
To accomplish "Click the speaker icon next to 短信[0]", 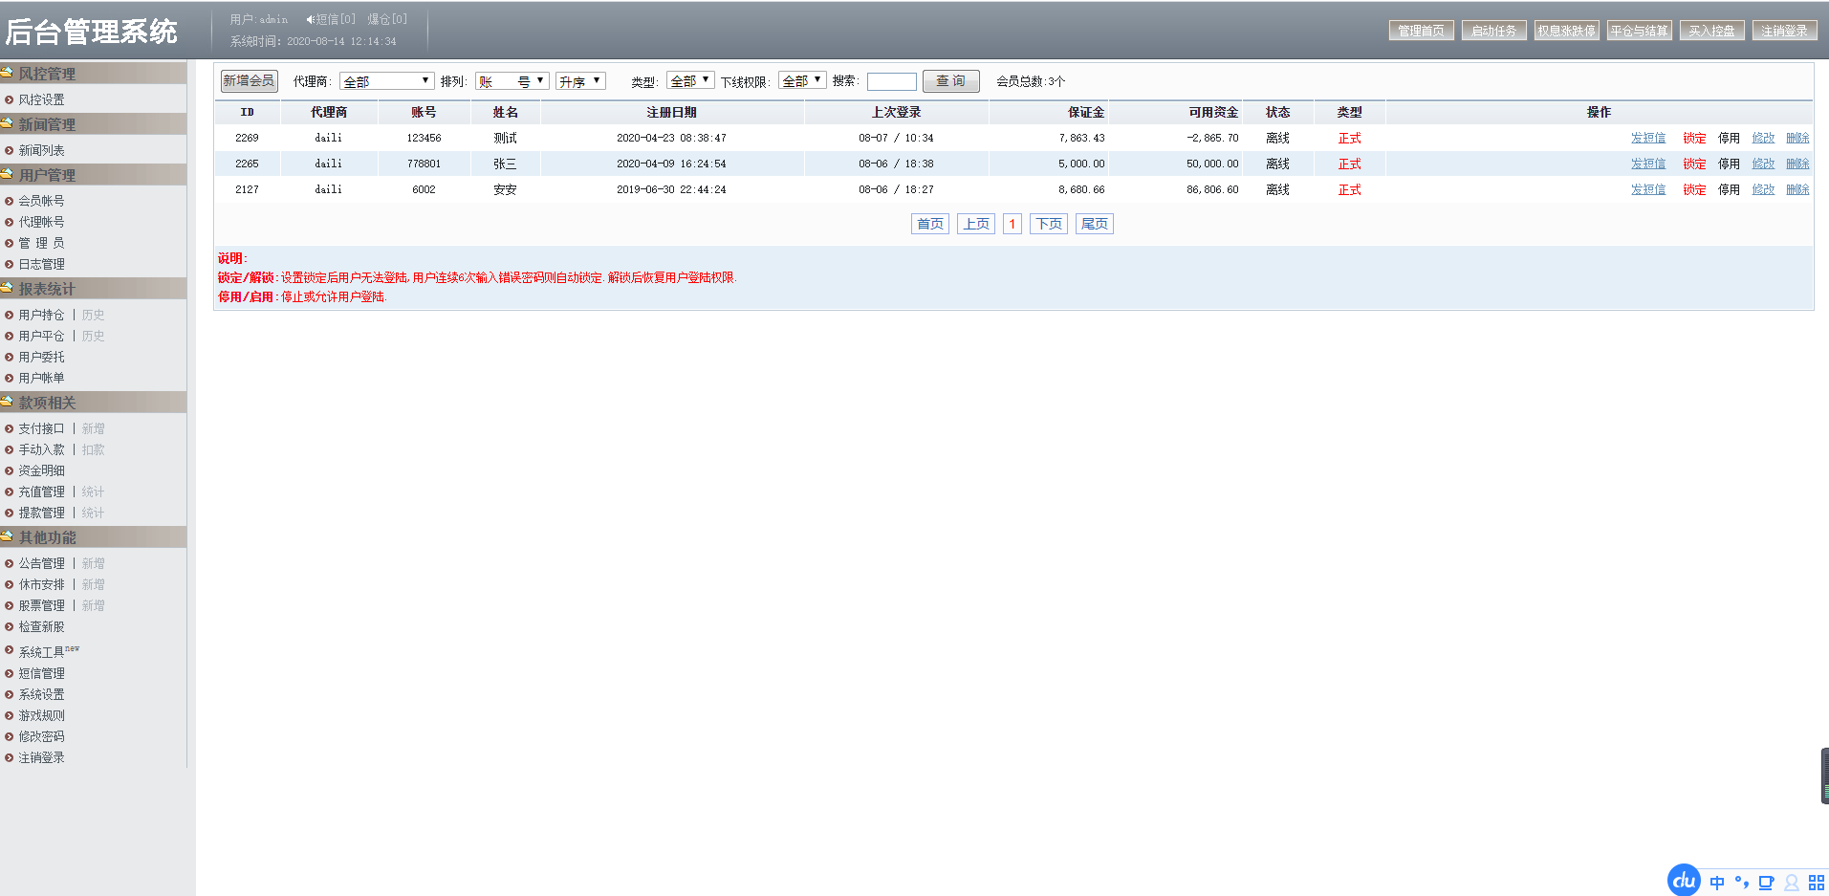I will click(x=310, y=19).
